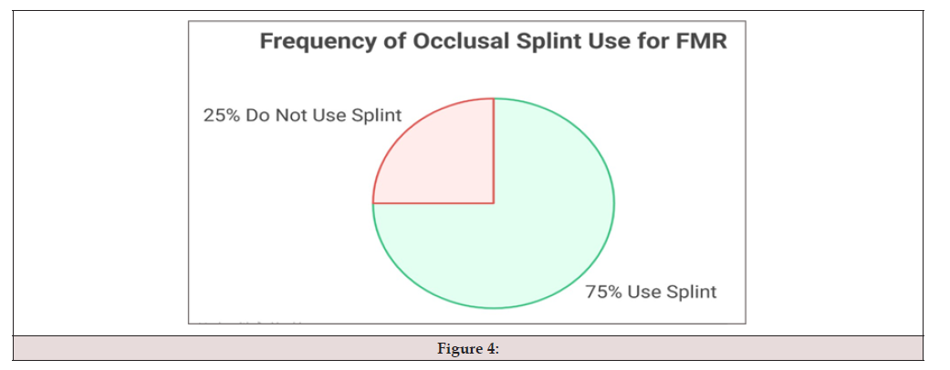Click the chart title 'Frequency of Occlusal Splint Use for FMR'

[493, 42]
